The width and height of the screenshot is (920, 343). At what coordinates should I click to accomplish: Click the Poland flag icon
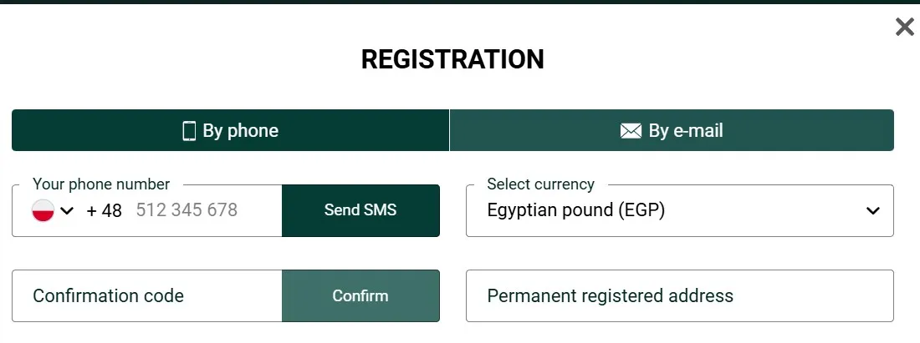[43, 210]
